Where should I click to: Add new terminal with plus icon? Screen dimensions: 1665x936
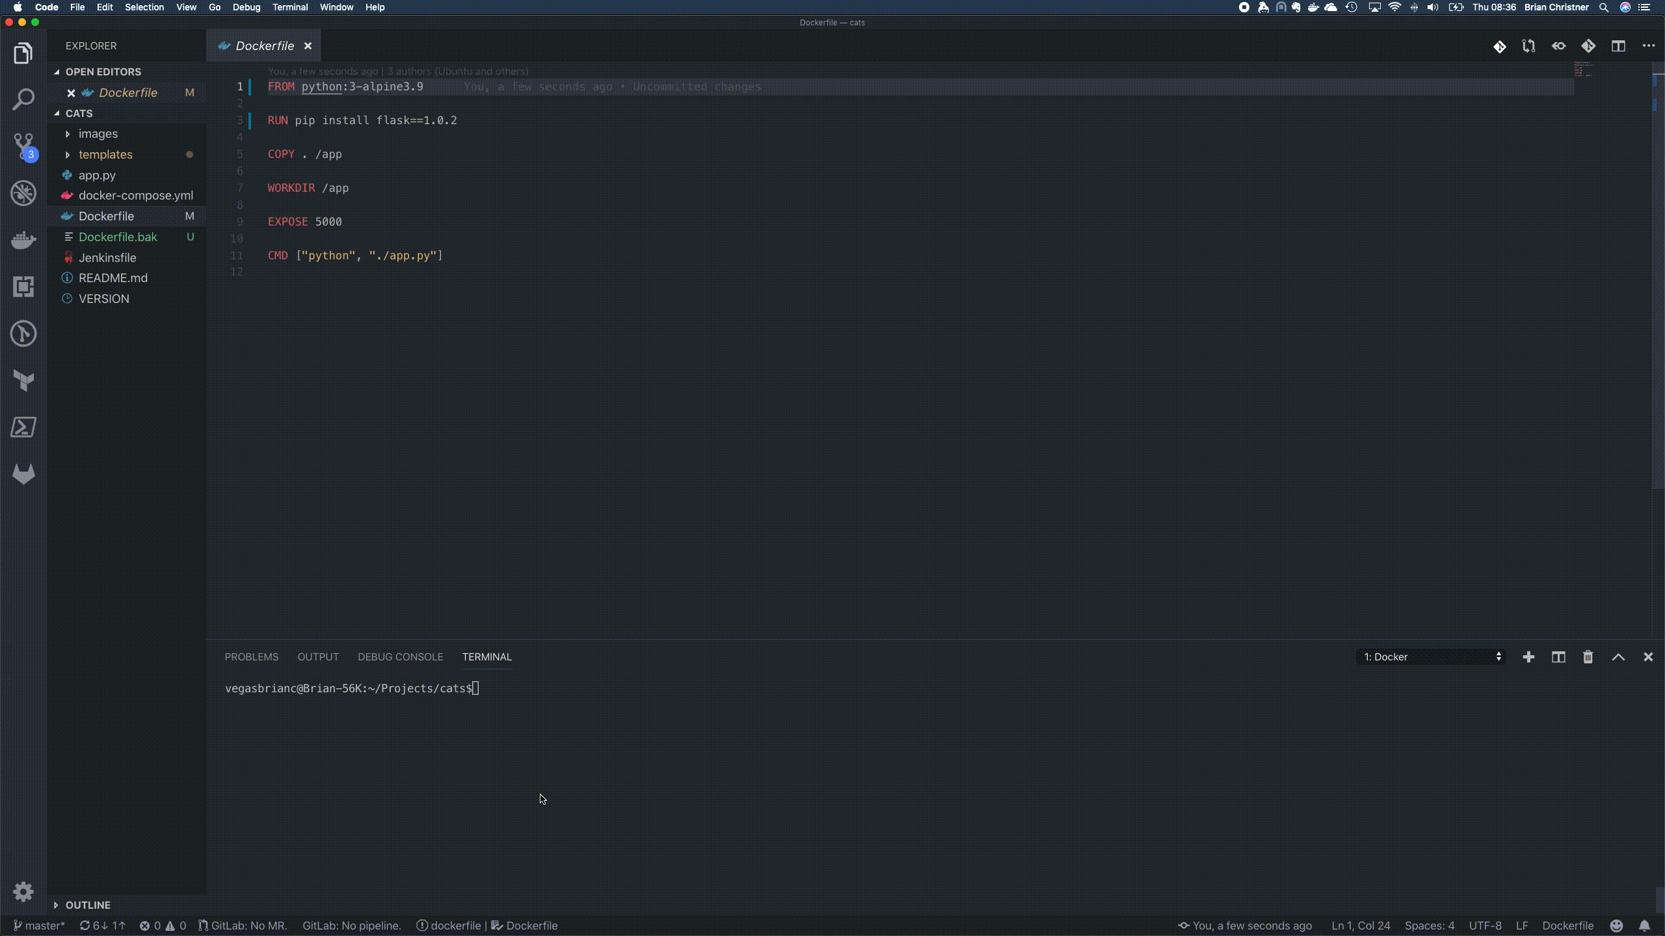click(x=1528, y=657)
